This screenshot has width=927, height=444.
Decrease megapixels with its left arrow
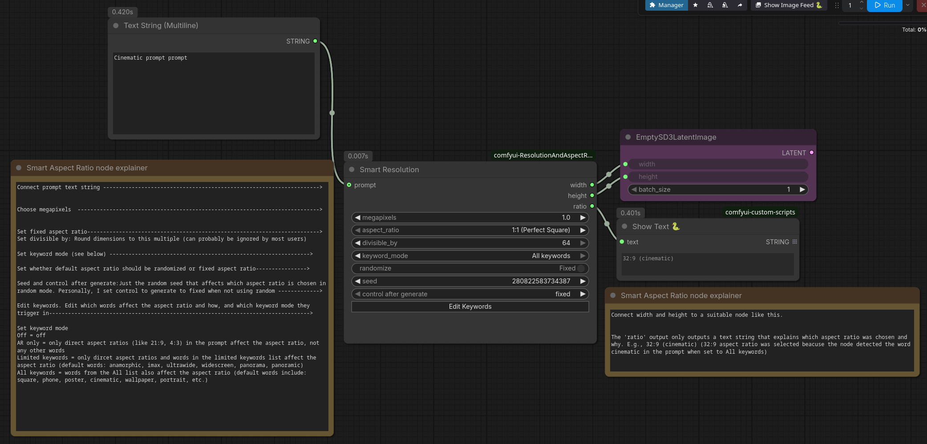pos(357,218)
